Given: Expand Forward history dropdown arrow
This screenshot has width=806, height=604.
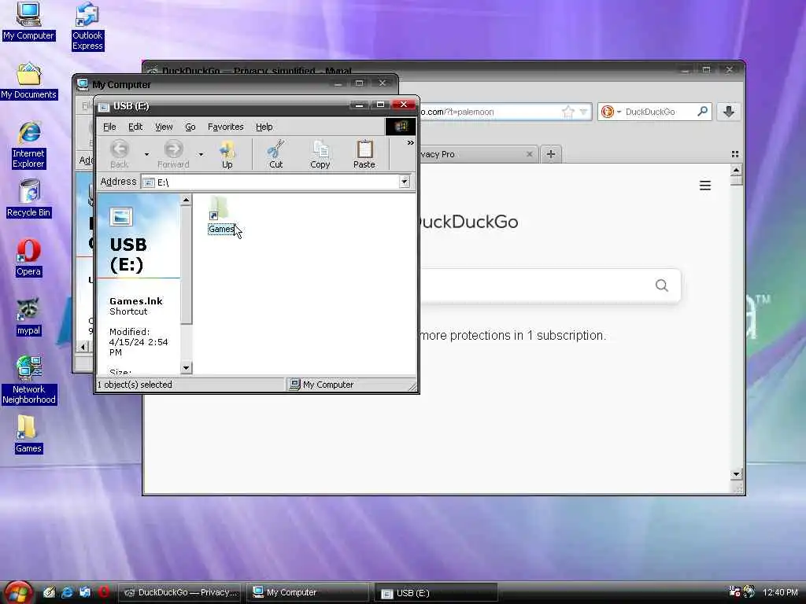Looking at the screenshot, I should click(x=201, y=154).
